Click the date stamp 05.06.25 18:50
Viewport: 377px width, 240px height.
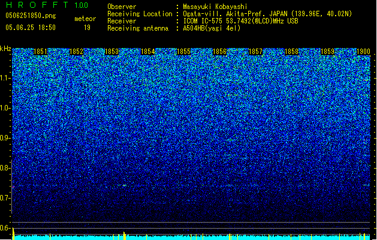tap(31, 28)
